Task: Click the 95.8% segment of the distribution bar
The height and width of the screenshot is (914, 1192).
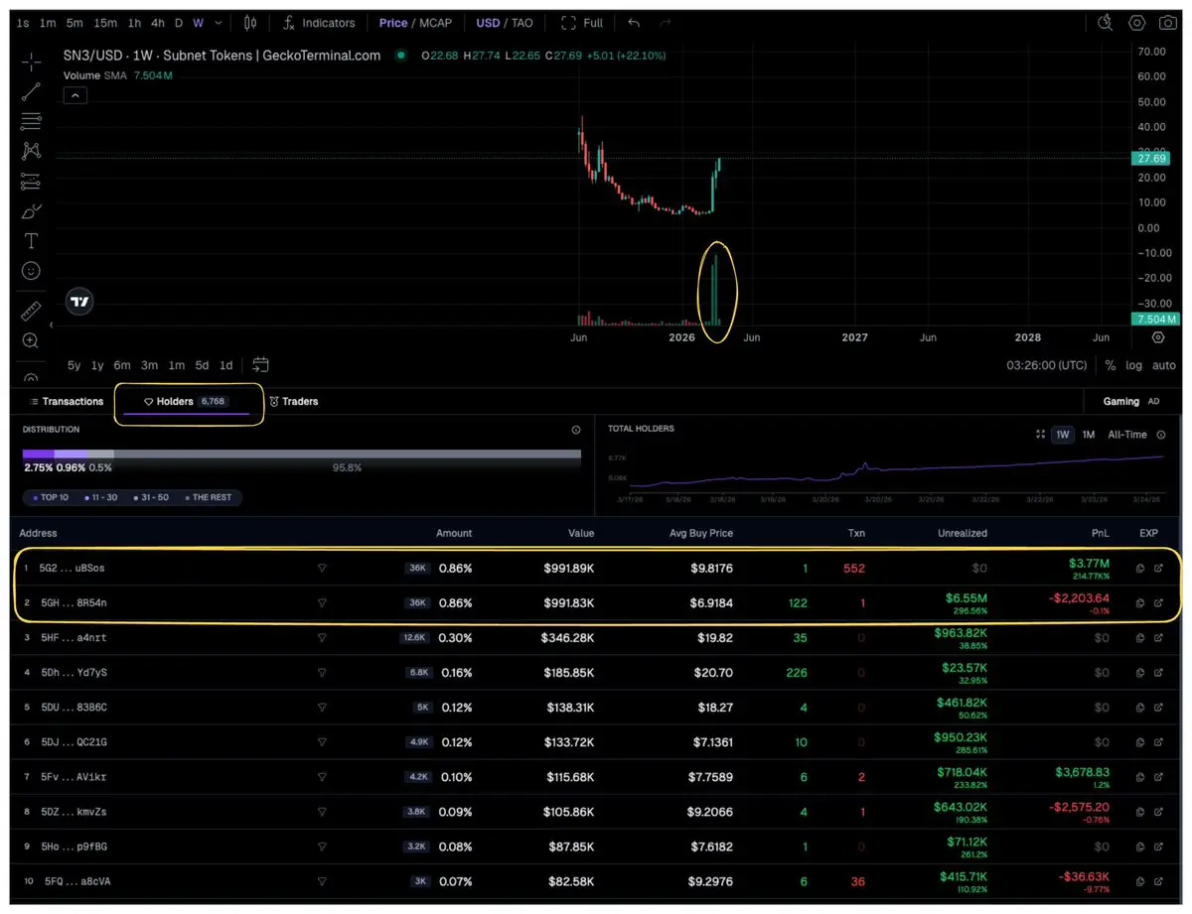Action: 347,455
